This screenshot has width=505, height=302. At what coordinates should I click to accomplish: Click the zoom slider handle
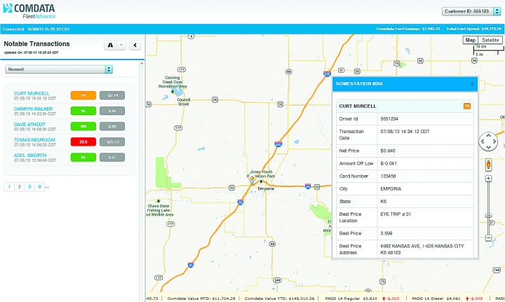[x=489, y=215]
